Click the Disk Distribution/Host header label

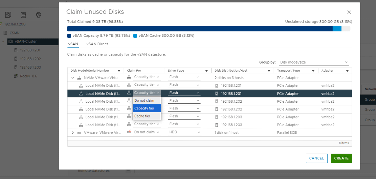[231, 71]
